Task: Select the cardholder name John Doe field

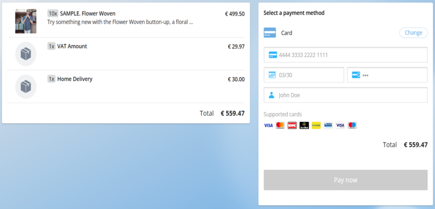Action: (x=345, y=95)
